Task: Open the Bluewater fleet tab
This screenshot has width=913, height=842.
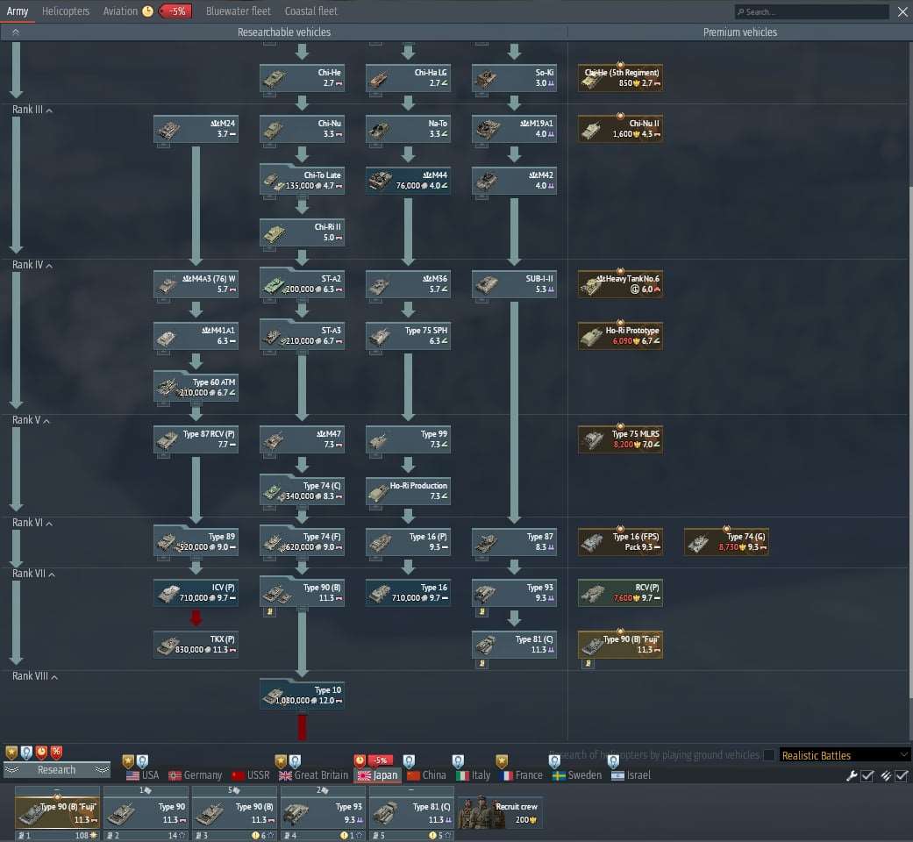Action: pyautogui.click(x=239, y=11)
